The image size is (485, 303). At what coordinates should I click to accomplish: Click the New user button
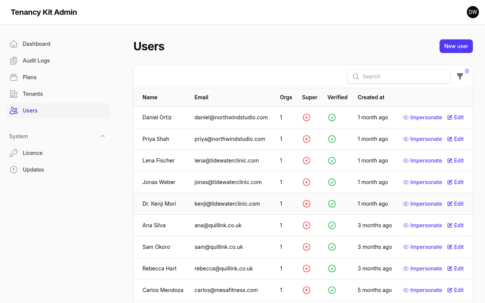[x=456, y=46]
